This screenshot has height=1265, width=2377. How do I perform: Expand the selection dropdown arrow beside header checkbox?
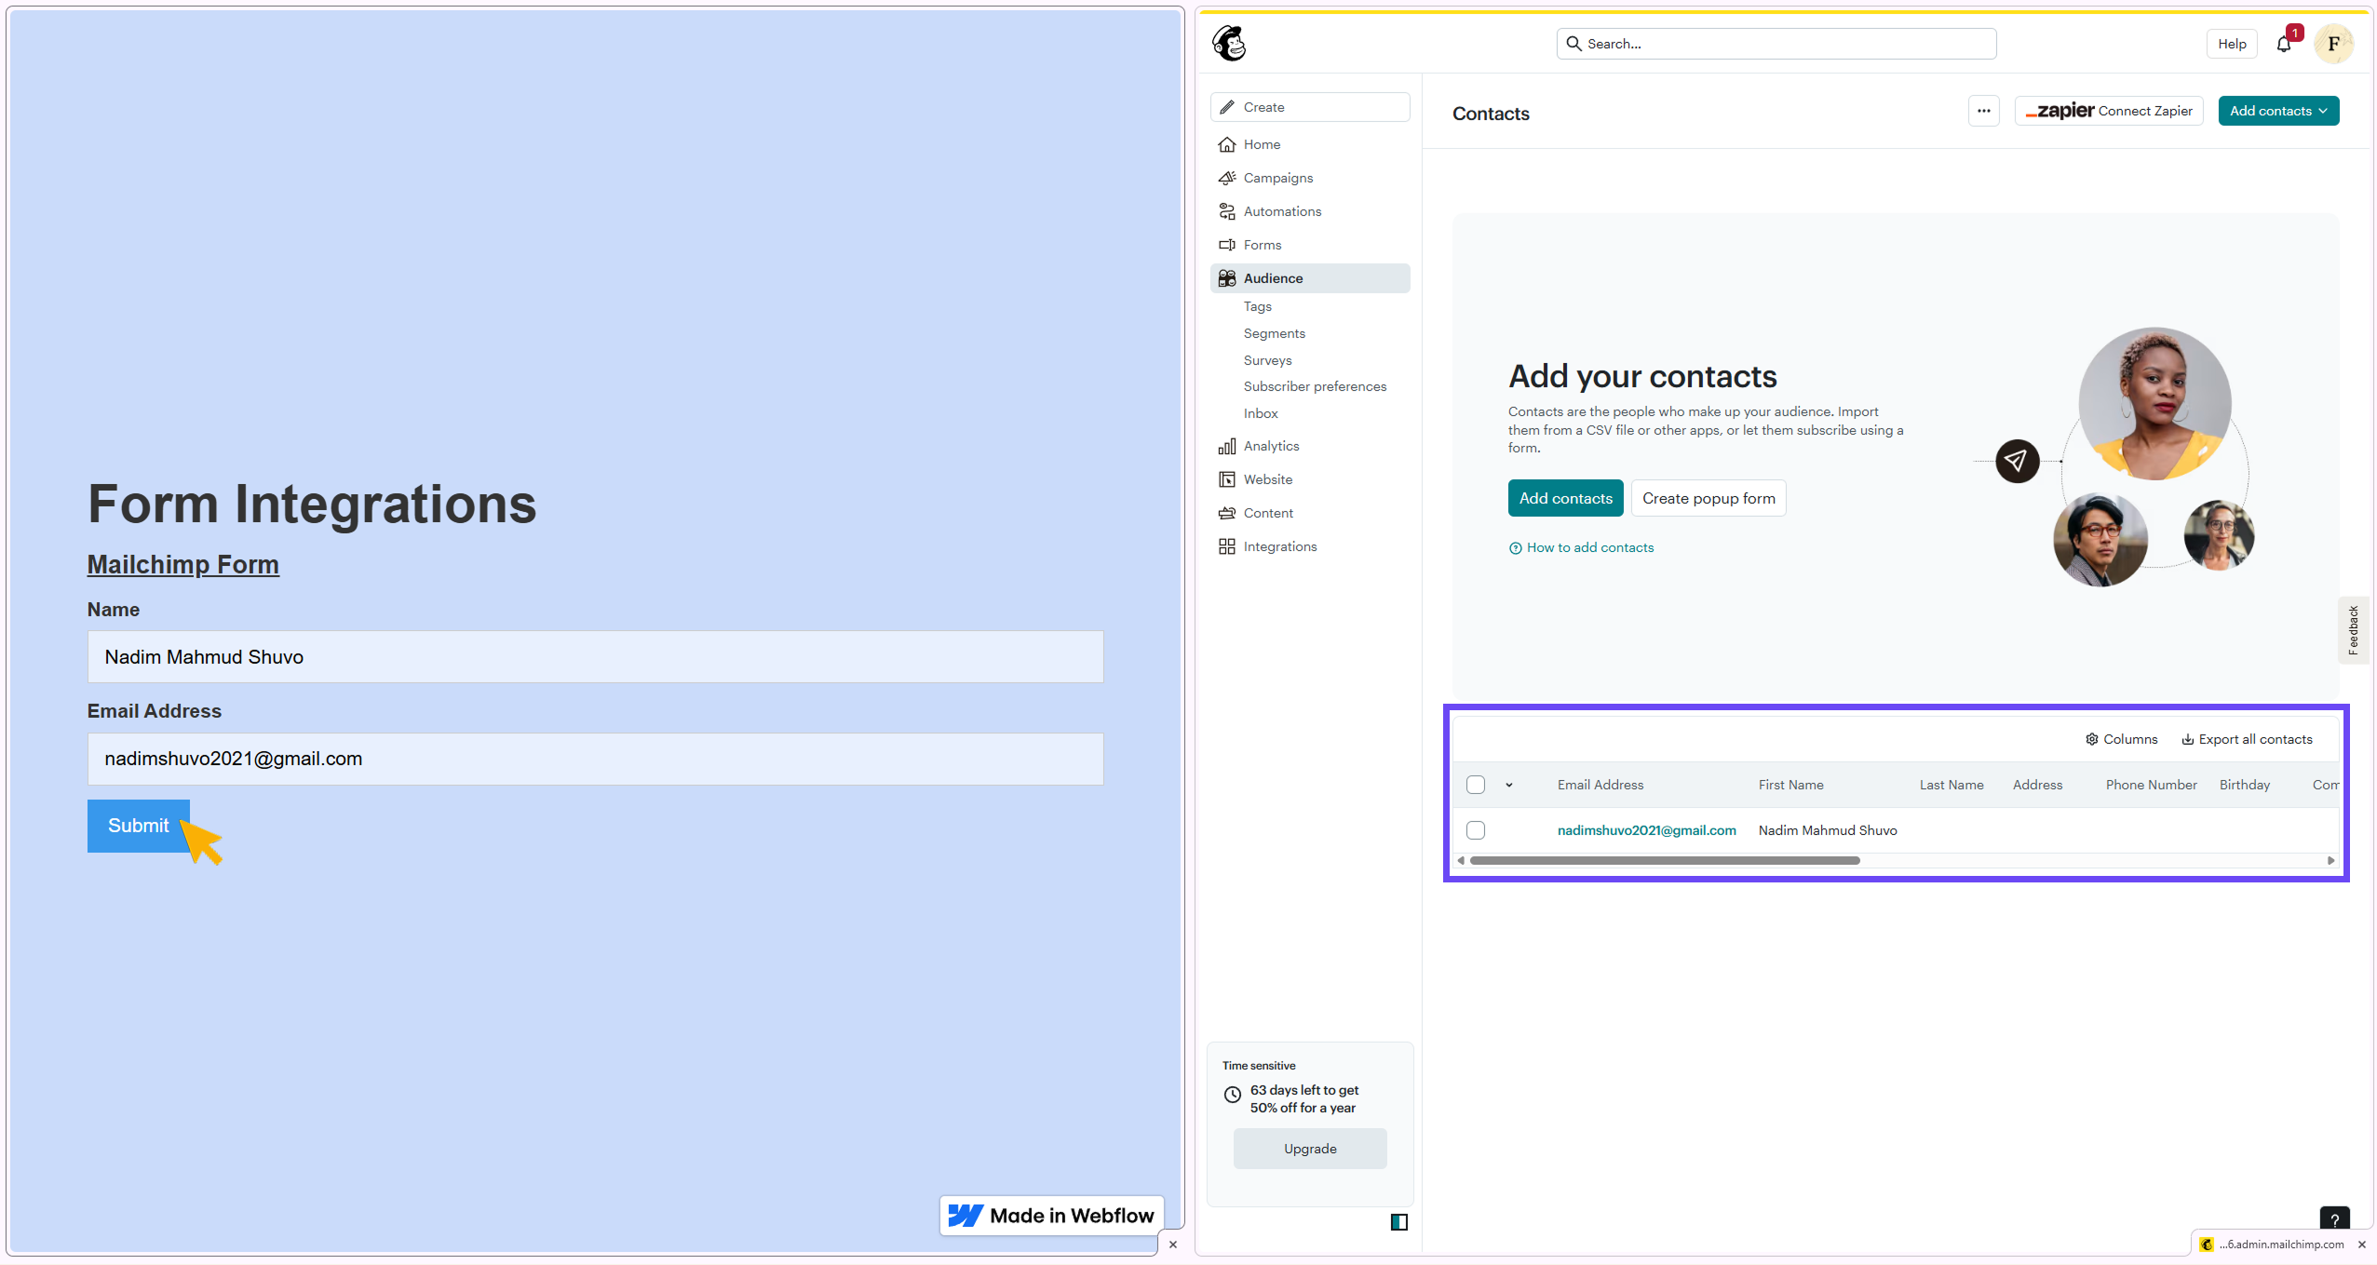pos(1508,785)
